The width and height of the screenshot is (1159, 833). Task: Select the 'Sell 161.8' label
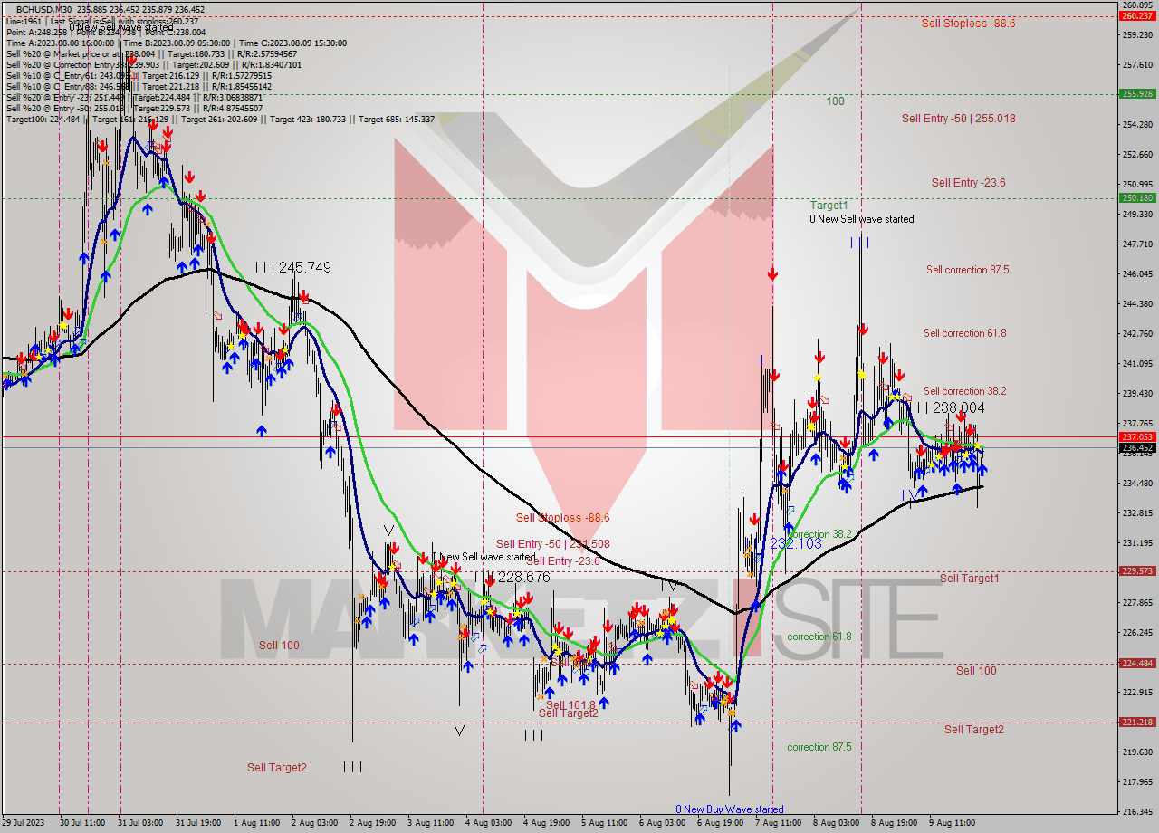click(570, 705)
